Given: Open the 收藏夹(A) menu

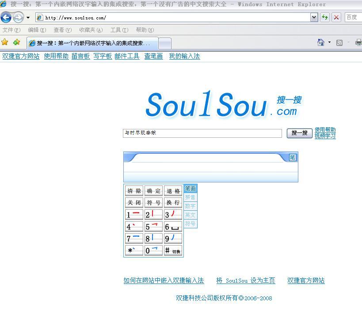Looking at the screenshot, I should coord(91,30).
